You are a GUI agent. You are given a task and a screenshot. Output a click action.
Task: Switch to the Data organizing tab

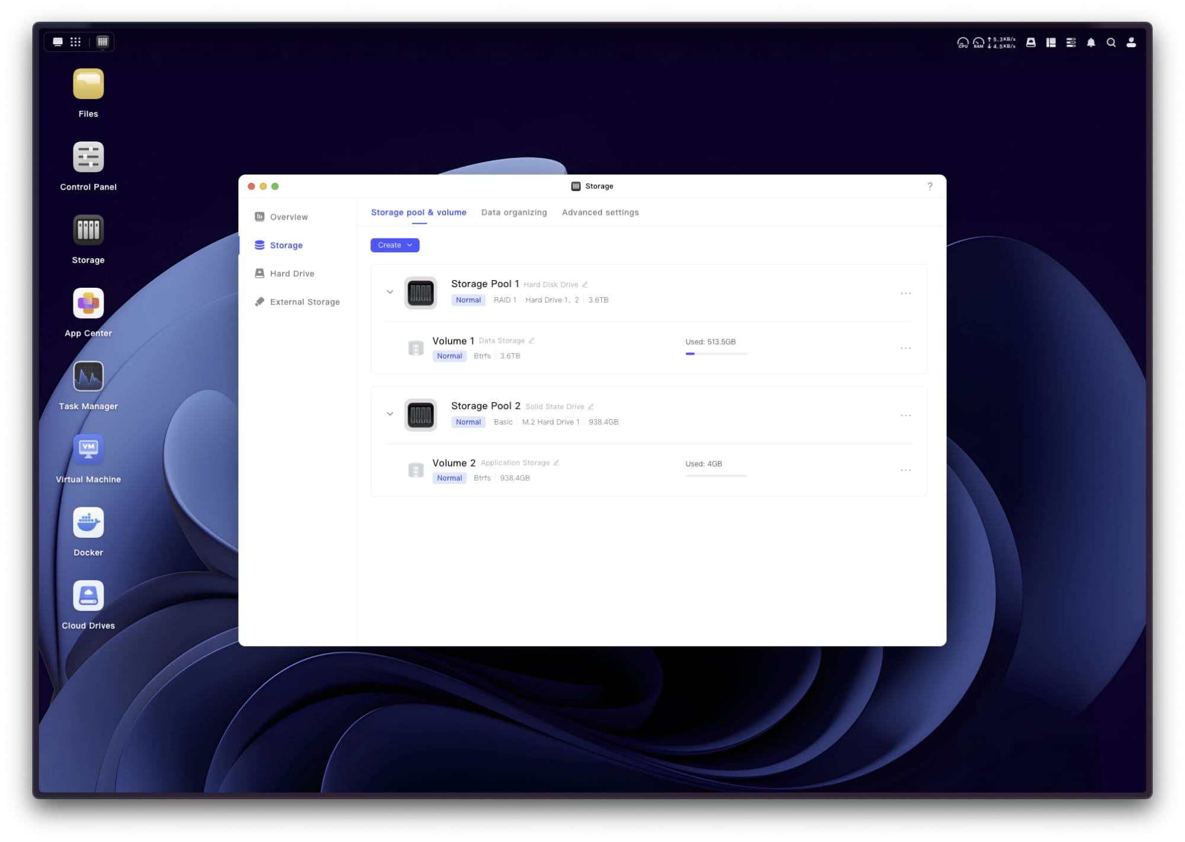click(514, 212)
